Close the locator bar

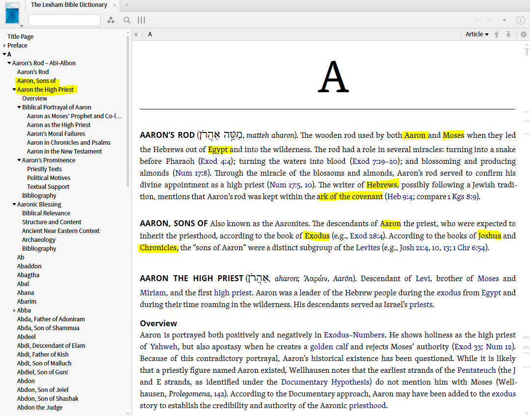pos(524,34)
